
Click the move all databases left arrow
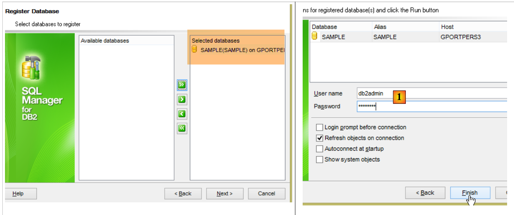coord(182,128)
